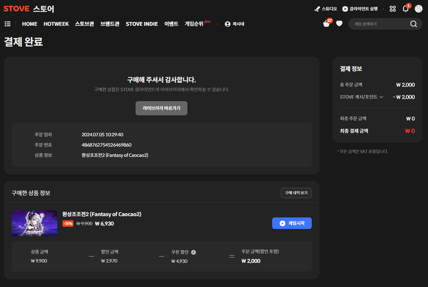Viewport: 428px width, 287px height.
Task: Select the order number 4868762754526469860
Action: click(x=106, y=145)
